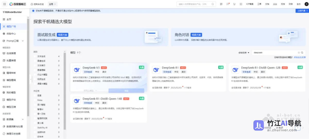Screen dimensions: 309x139
Task: Open the 财务 menu
Action: coord(291,4)
